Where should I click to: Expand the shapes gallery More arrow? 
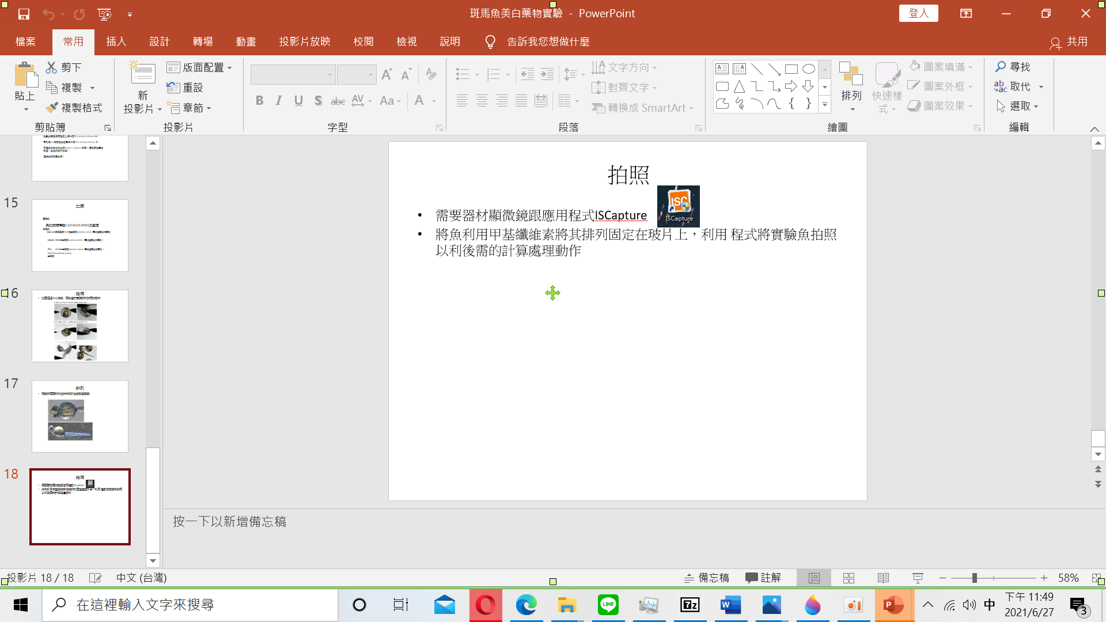[x=825, y=105]
